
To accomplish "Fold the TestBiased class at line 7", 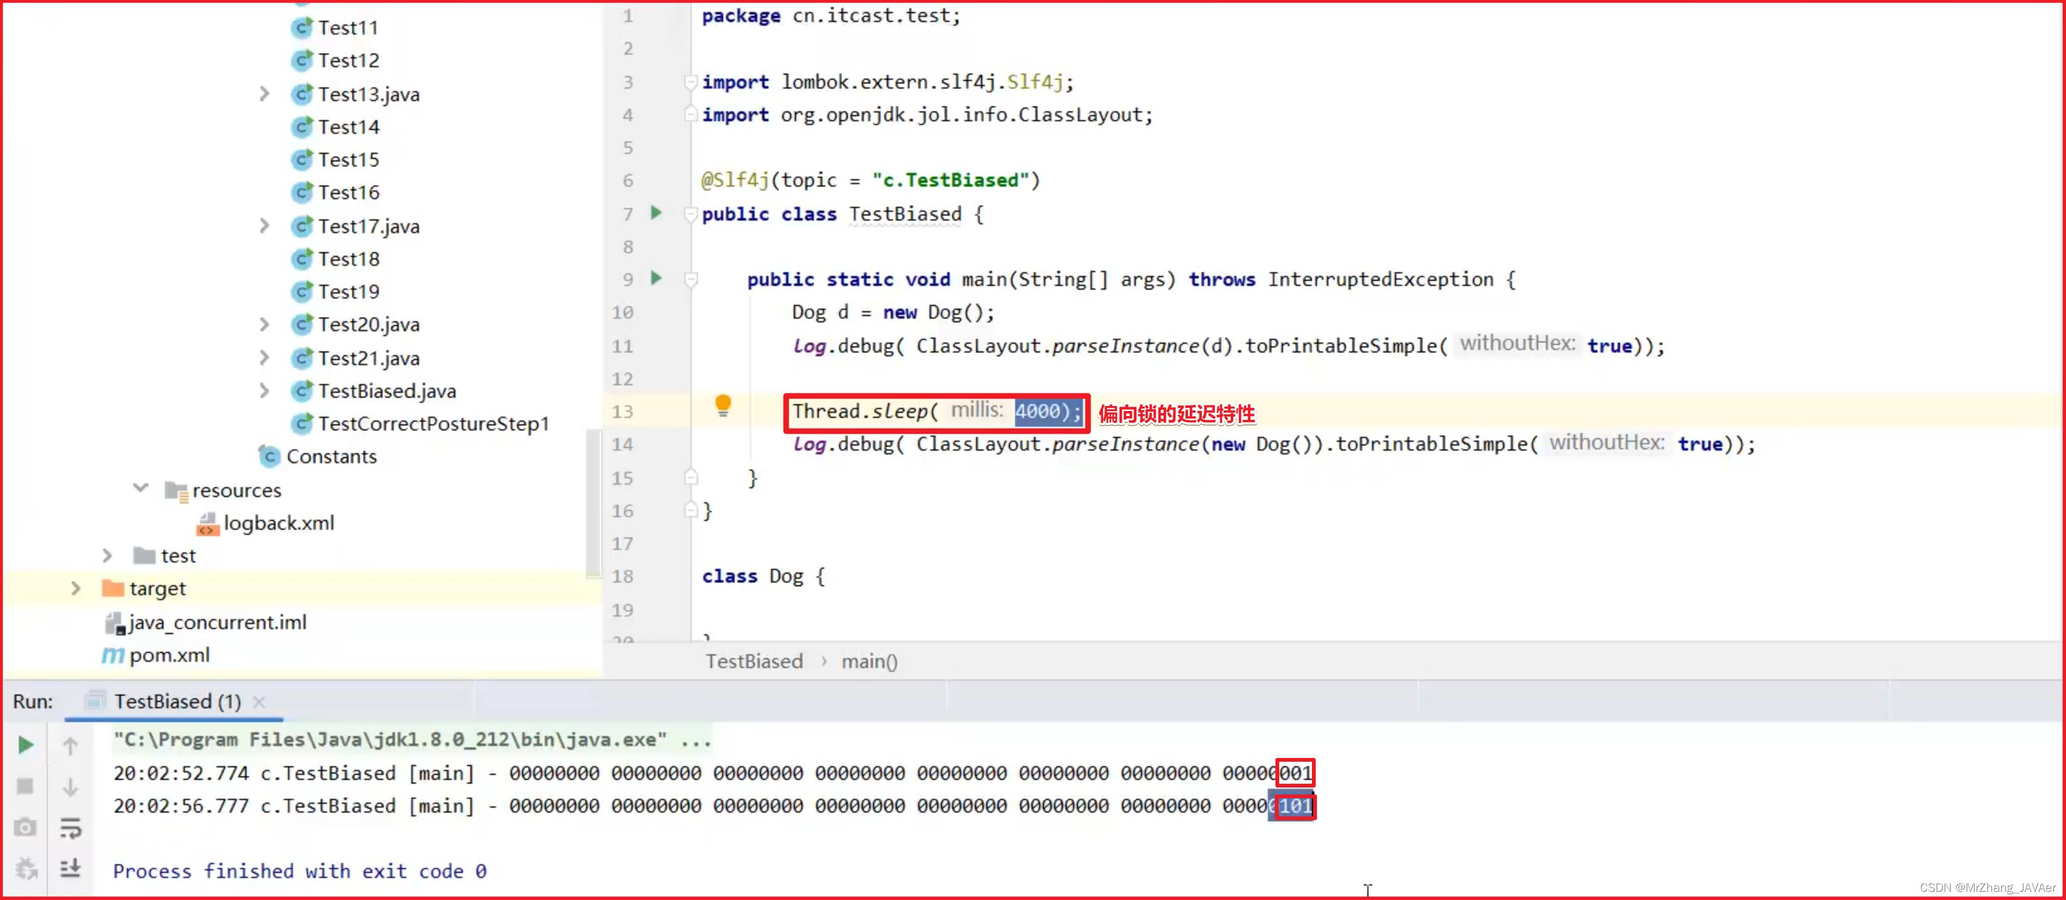I will tap(691, 213).
